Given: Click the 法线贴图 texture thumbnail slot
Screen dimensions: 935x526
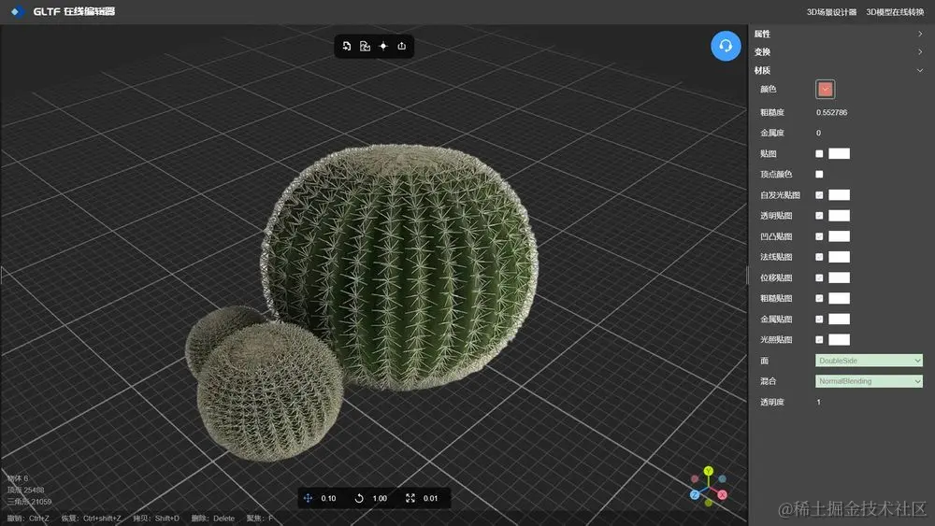Looking at the screenshot, I should (839, 257).
